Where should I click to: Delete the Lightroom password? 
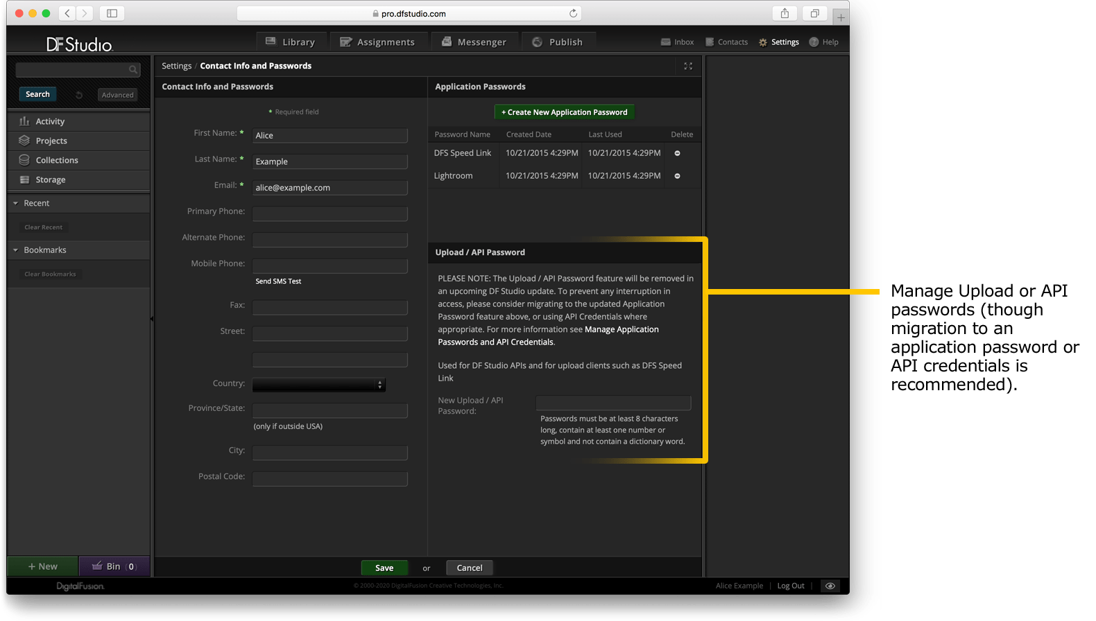[678, 176]
